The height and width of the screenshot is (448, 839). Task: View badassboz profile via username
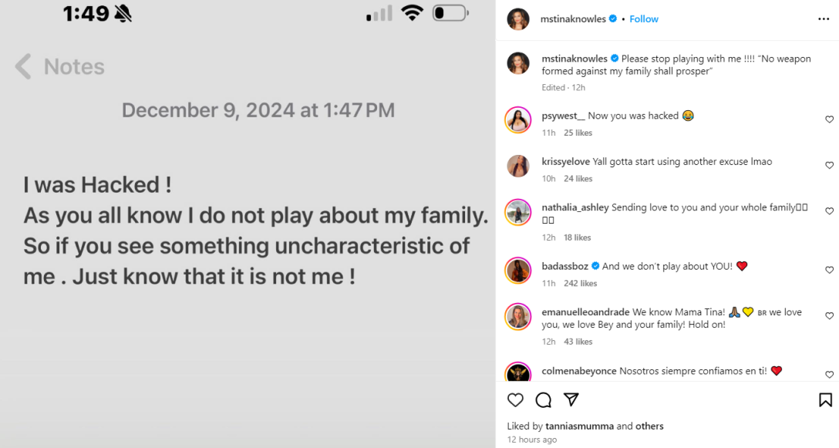pyautogui.click(x=564, y=266)
